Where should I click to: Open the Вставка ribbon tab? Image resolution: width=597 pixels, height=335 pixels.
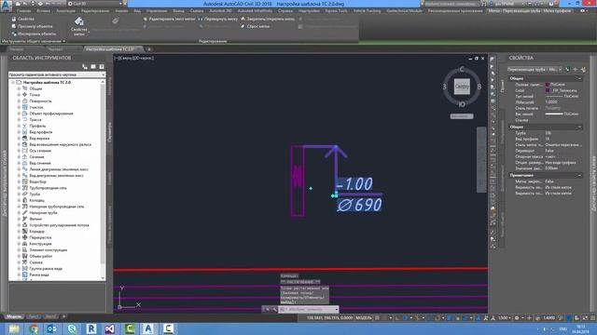(x=44, y=10)
